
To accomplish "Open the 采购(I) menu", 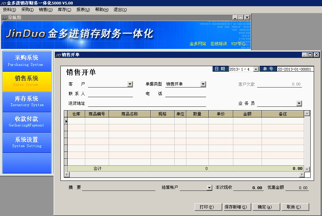I will click(27, 10).
